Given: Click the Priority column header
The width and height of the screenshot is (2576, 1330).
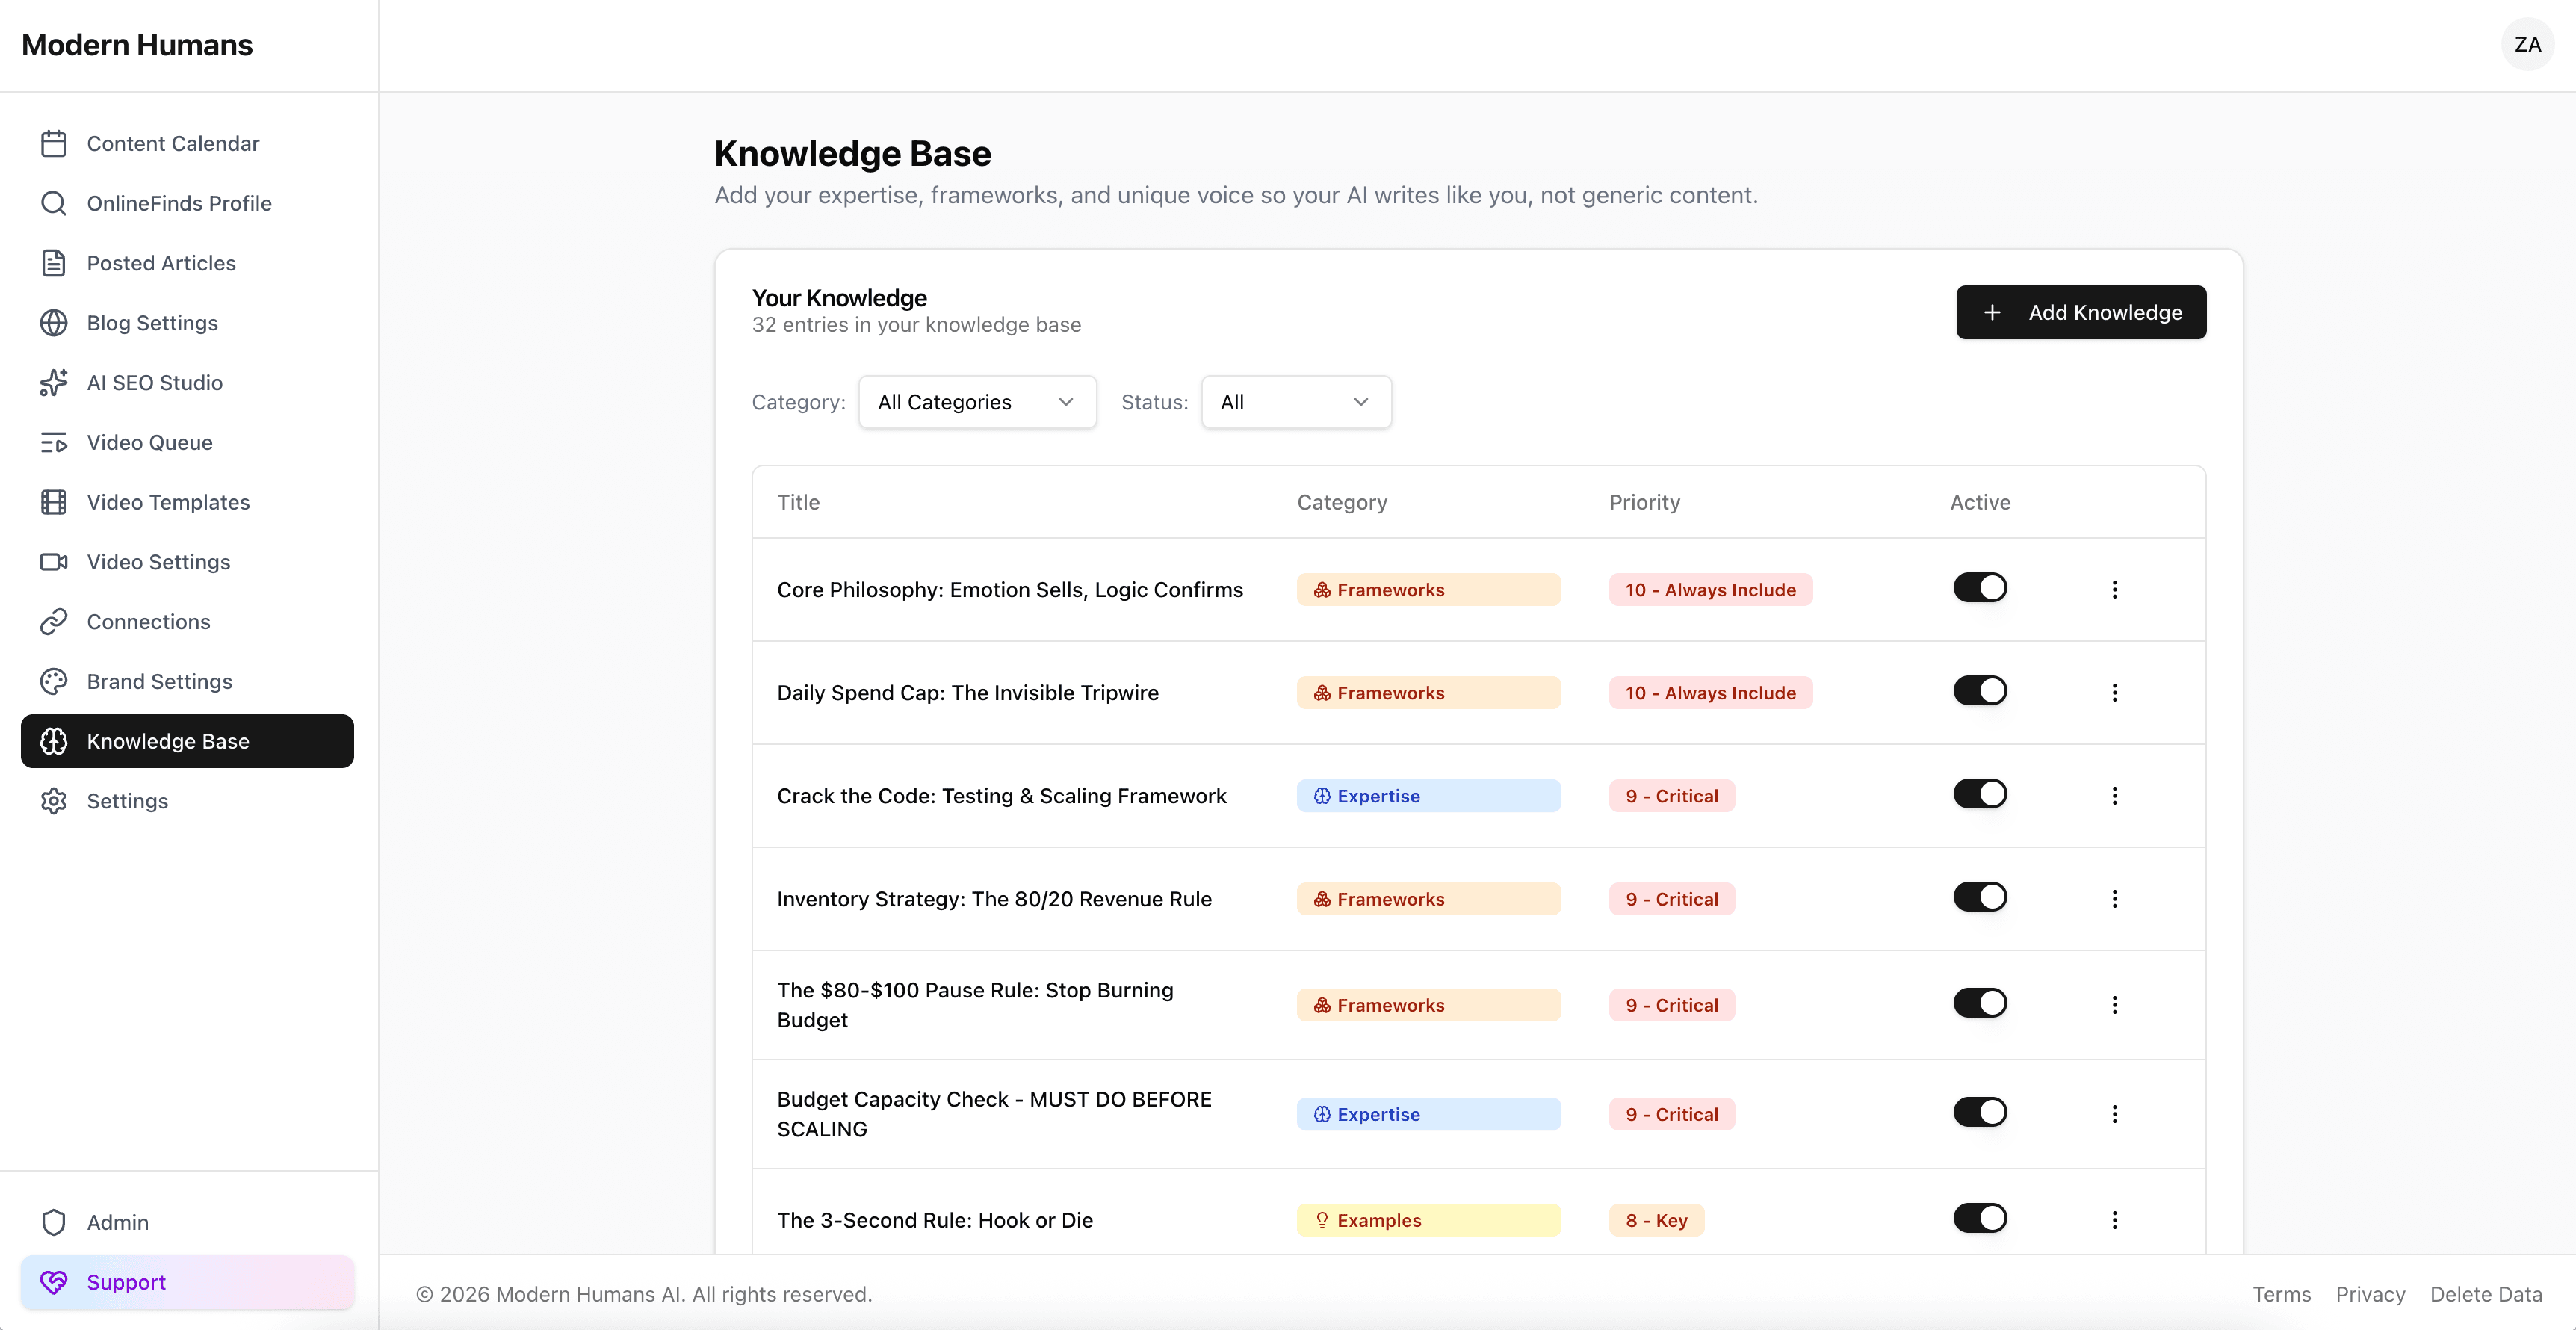Looking at the screenshot, I should (x=1644, y=502).
